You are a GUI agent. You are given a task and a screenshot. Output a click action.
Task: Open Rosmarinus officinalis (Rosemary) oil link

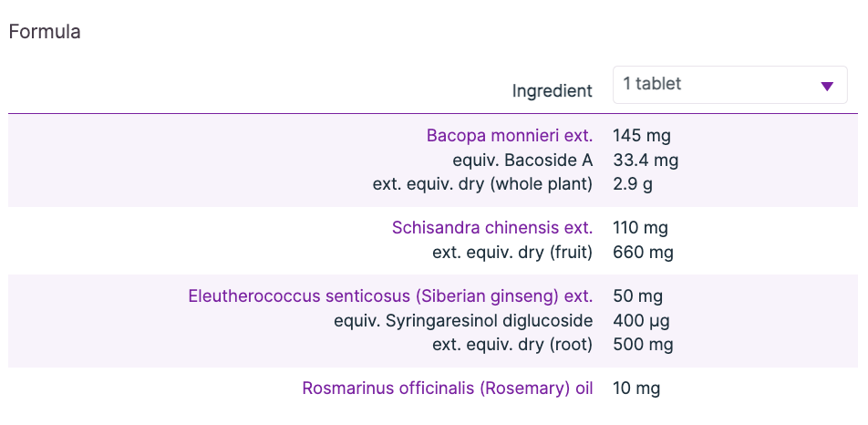point(448,389)
